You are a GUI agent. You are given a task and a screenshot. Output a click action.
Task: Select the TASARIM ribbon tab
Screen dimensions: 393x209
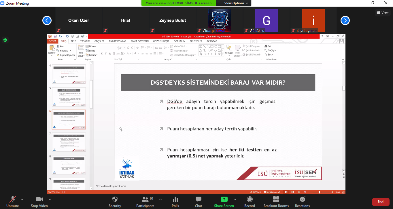tap(85, 41)
